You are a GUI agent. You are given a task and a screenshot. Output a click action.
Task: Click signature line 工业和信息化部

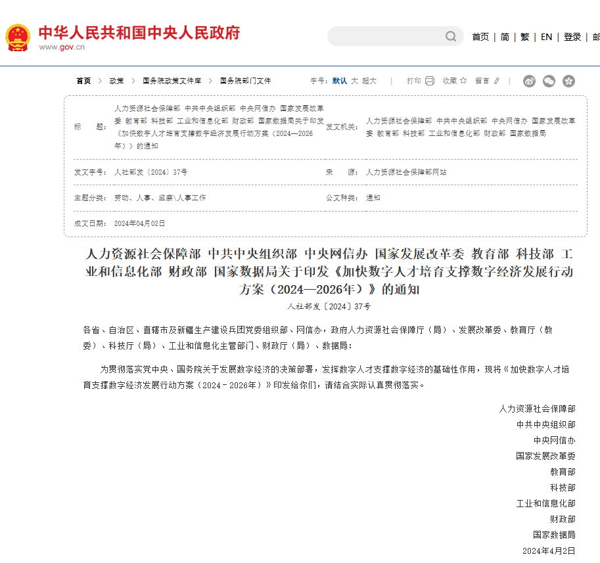pyautogui.click(x=546, y=504)
